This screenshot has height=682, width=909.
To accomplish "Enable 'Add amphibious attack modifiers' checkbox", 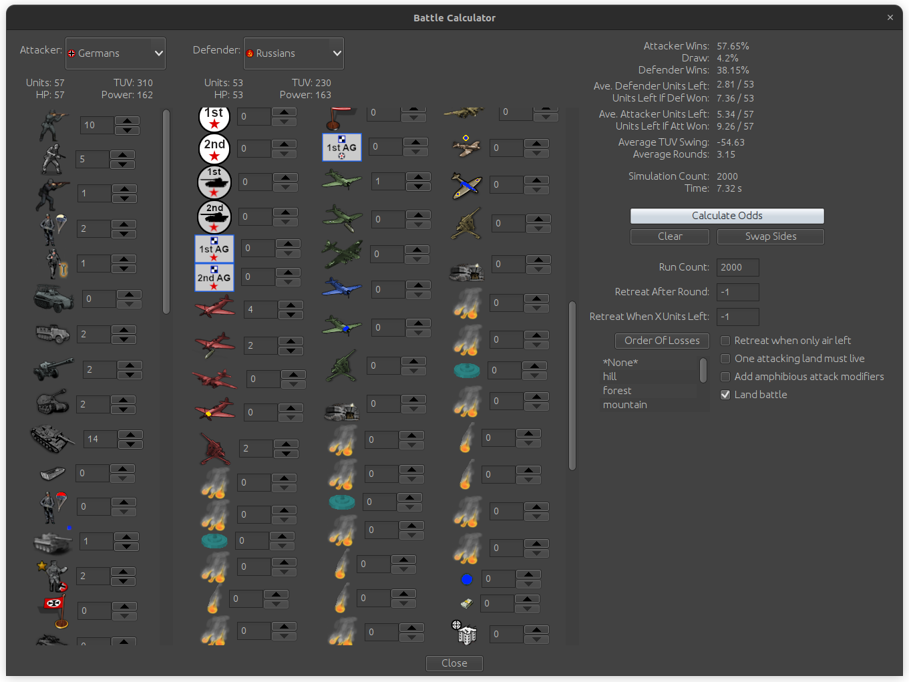I will tap(725, 377).
